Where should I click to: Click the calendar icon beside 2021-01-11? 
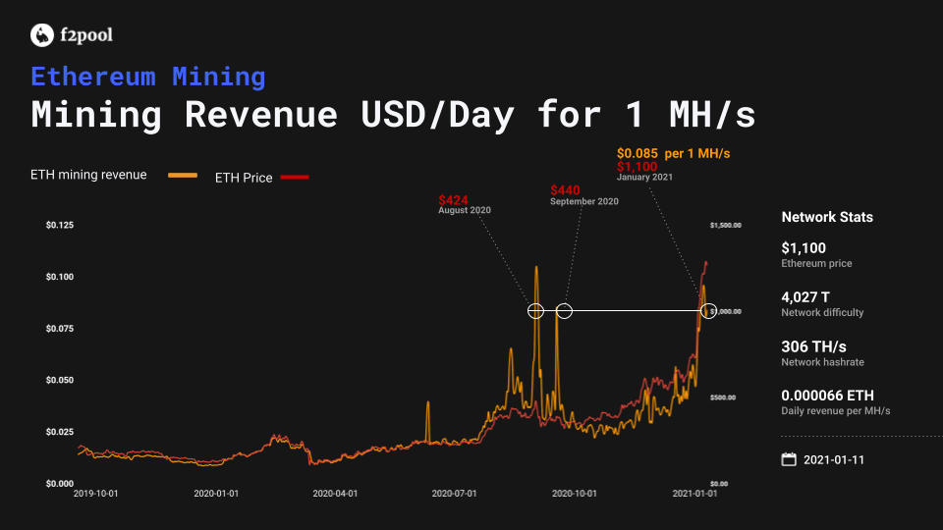(789, 459)
